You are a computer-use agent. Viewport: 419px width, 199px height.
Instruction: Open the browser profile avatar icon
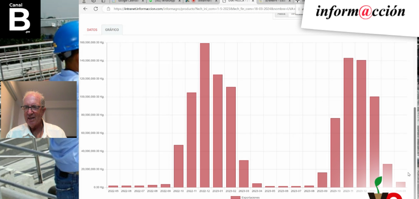point(84,1)
